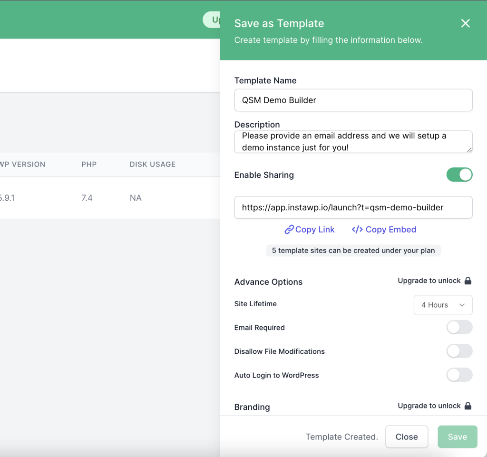Click the 7.4 PHP version cell

[87, 198]
